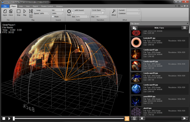Select the panelBDR.jpg thumbnail
Screen dimensions: 190x122
(136, 101)
